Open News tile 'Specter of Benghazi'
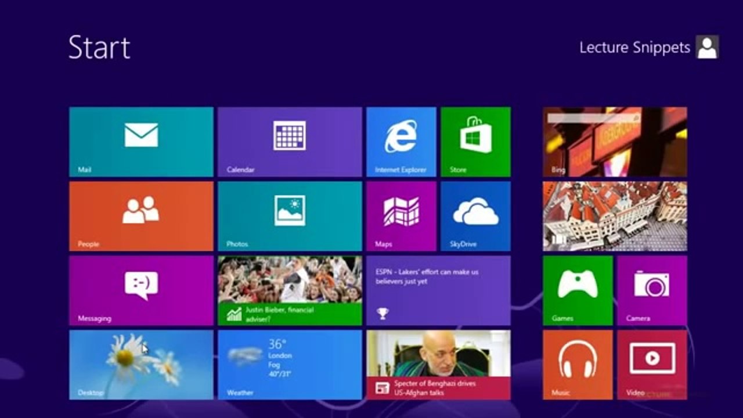The width and height of the screenshot is (743, 418). (438, 365)
